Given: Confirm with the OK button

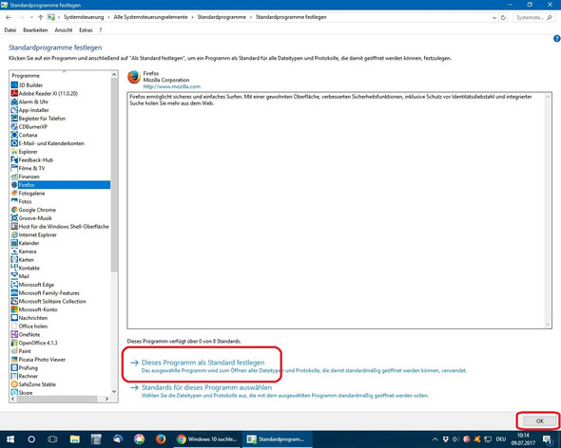Looking at the screenshot, I should [539, 420].
